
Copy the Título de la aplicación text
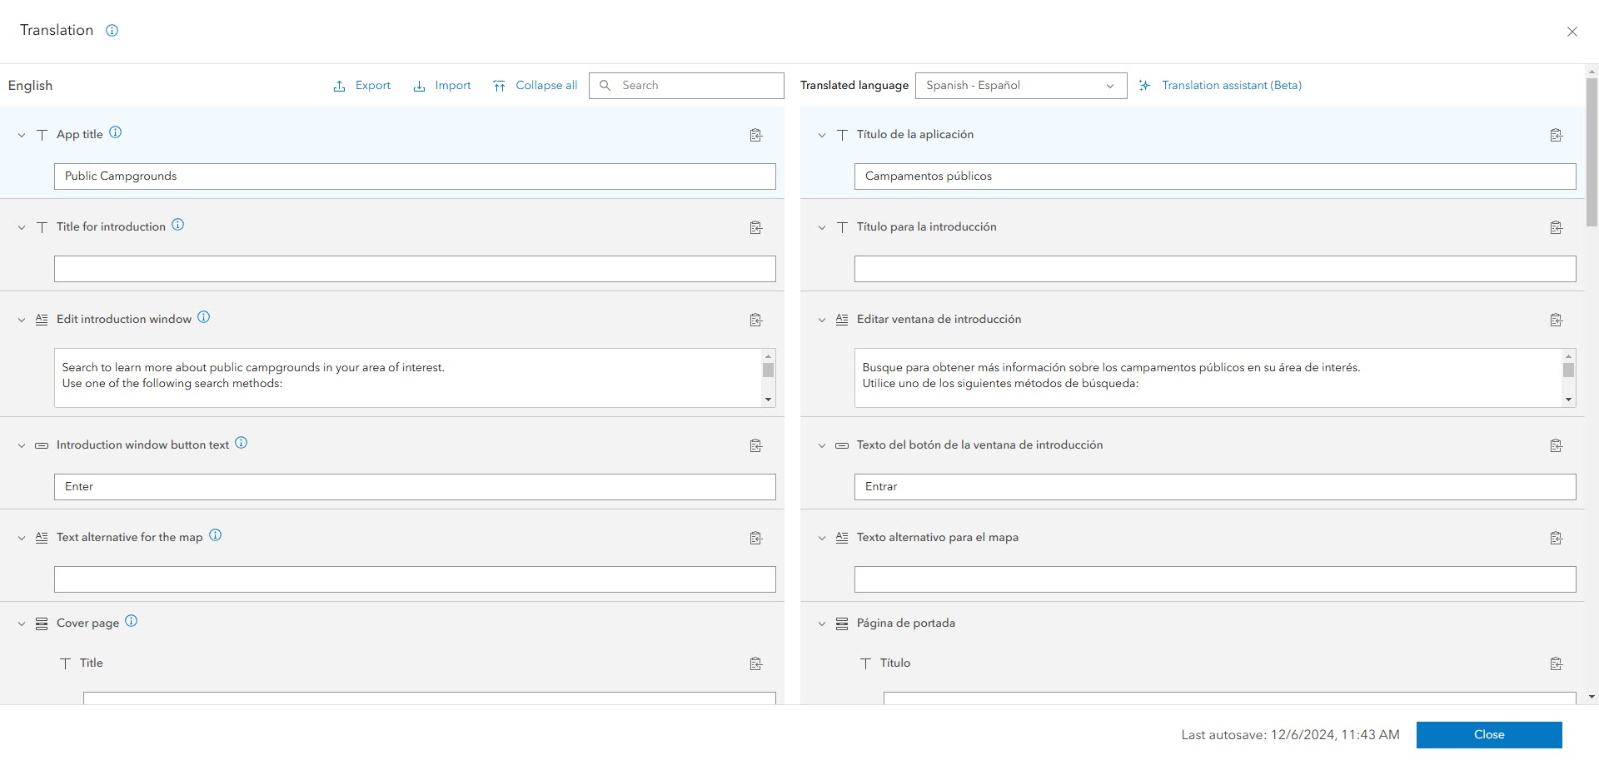[1557, 135]
